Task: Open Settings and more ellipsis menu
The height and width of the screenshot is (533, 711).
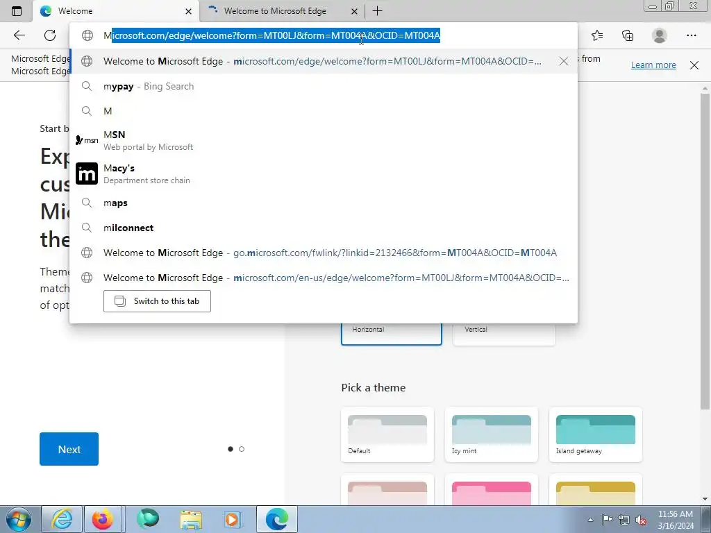Action: point(691,35)
